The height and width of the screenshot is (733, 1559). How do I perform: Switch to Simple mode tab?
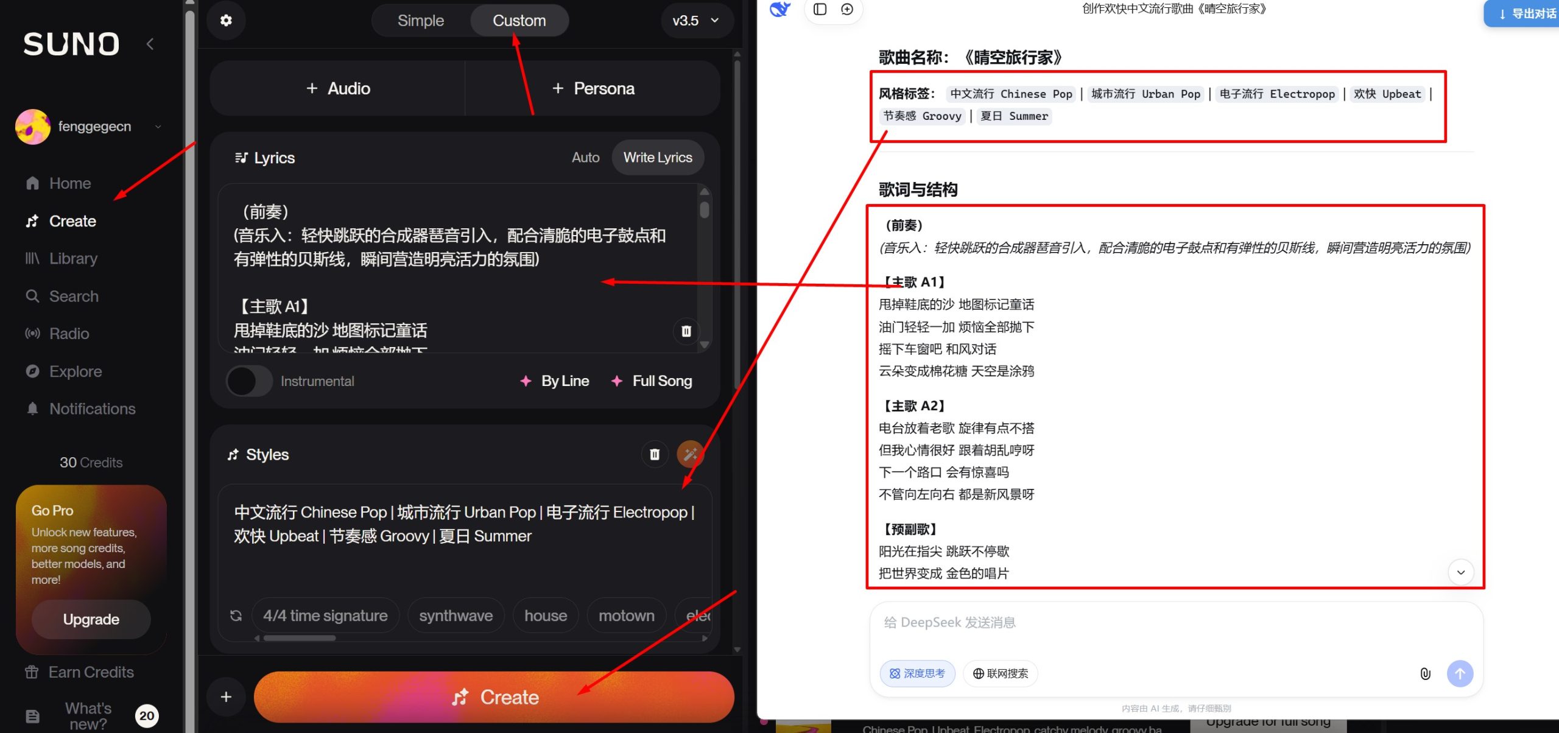pos(420,21)
